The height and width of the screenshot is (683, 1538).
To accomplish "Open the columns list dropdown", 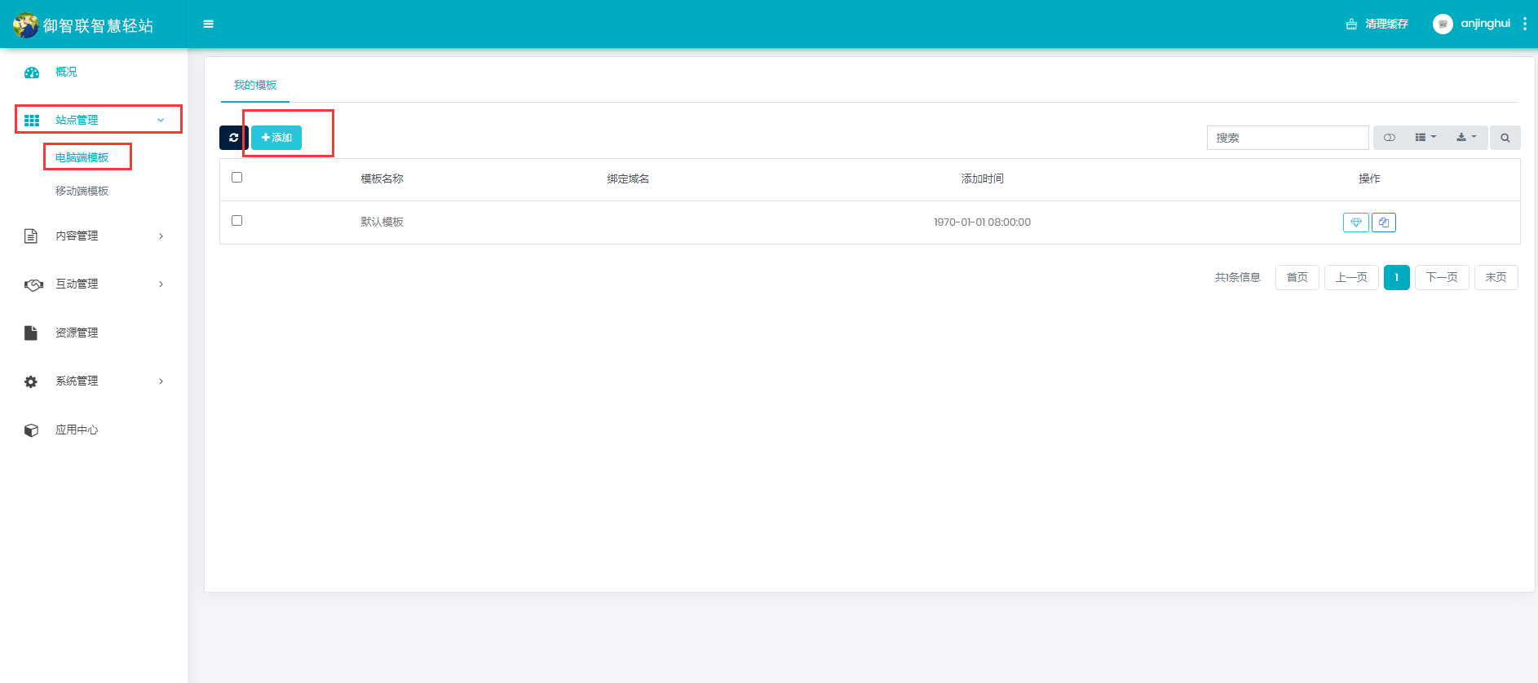I will (x=1425, y=138).
